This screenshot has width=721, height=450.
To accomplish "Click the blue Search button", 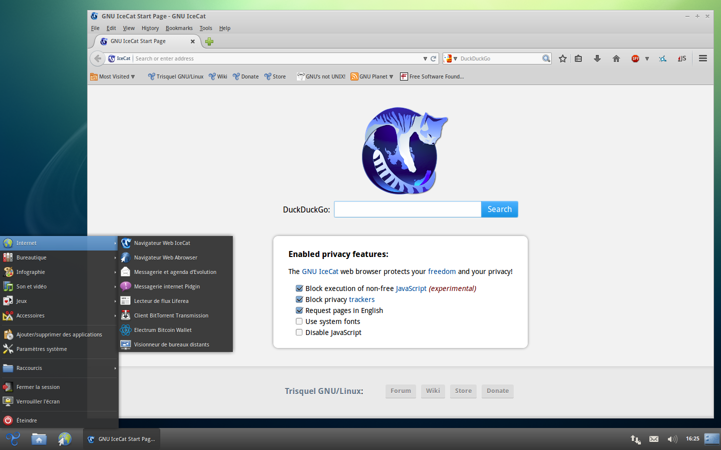I will (x=500, y=209).
